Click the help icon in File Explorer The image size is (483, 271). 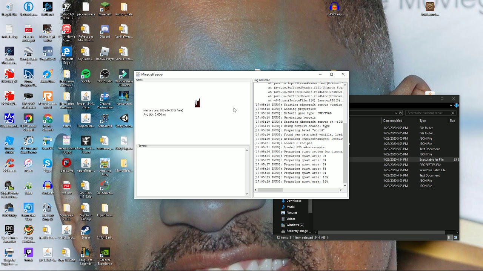pyautogui.click(x=456, y=105)
